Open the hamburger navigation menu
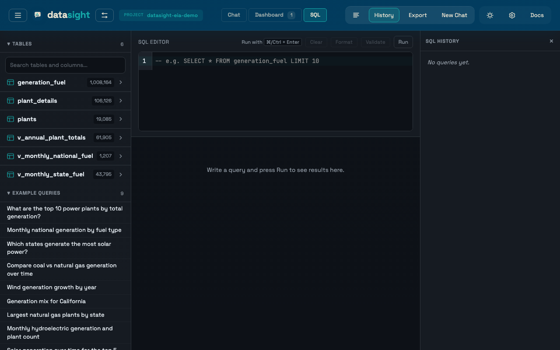 17,15
